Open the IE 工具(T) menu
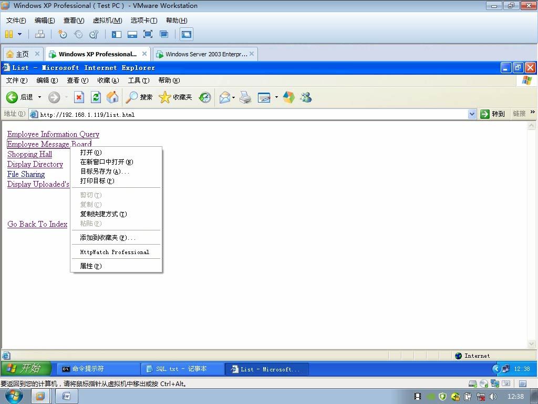This screenshot has height=404, width=538. 139,80
